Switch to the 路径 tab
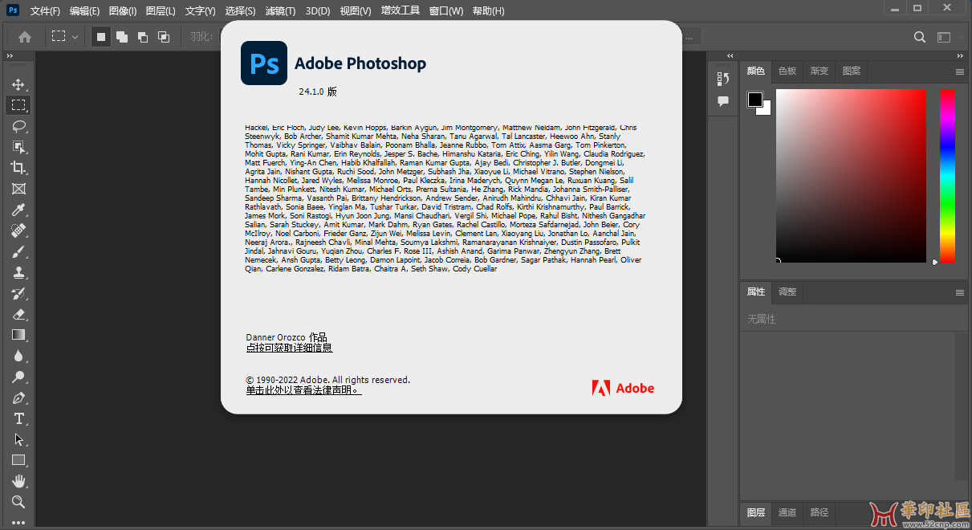This screenshot has width=972, height=530. pos(819,512)
